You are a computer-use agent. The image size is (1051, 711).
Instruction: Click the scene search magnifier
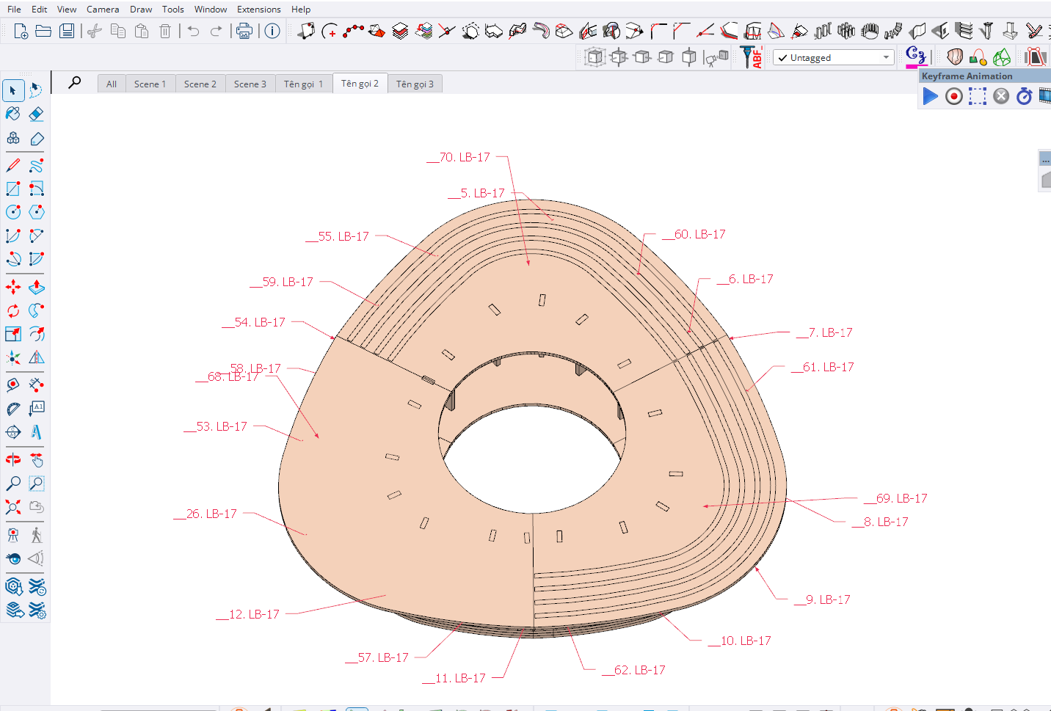point(75,83)
